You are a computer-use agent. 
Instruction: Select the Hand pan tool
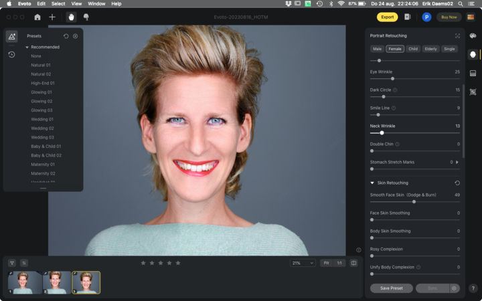pyautogui.click(x=71, y=17)
